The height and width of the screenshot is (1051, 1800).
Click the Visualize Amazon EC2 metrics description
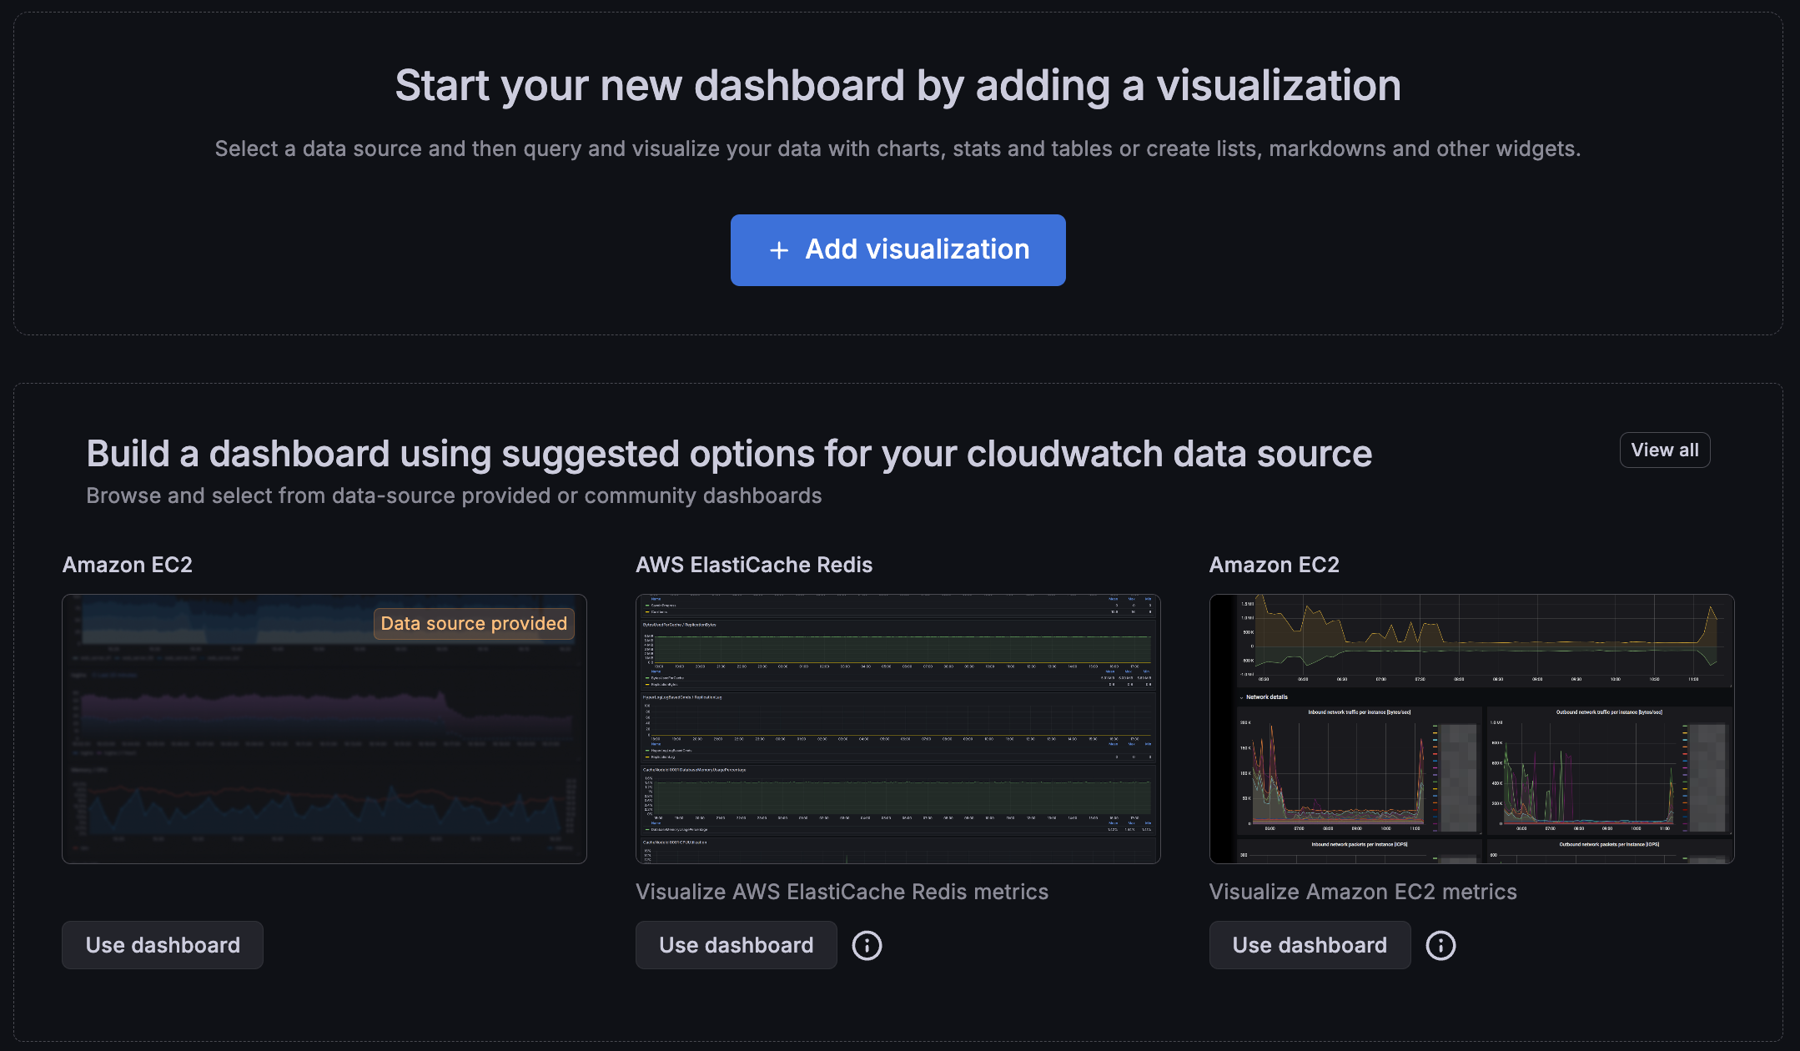[x=1364, y=892]
